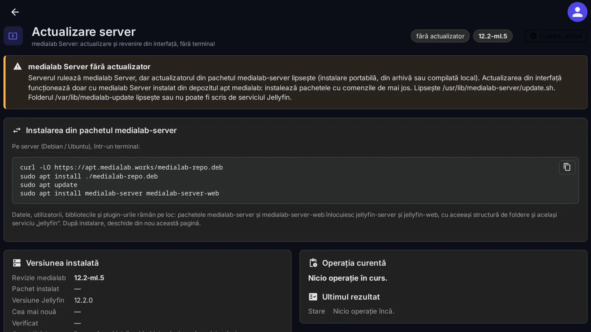
Task: Click the 'Verificat' label
Action: coord(25,323)
